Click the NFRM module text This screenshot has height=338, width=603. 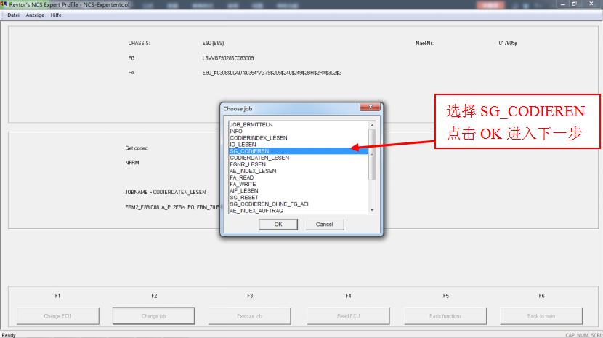[132, 163]
